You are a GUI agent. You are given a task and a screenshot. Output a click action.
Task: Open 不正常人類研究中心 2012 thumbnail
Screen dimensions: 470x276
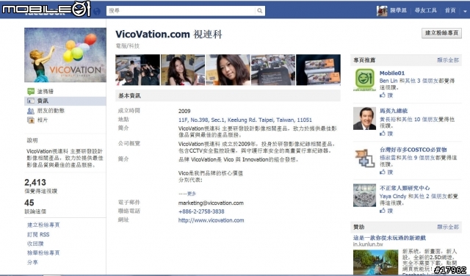coord(364,195)
